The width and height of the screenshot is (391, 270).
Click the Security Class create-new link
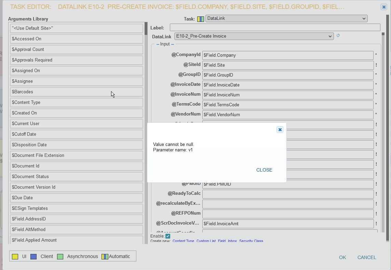(x=251, y=241)
